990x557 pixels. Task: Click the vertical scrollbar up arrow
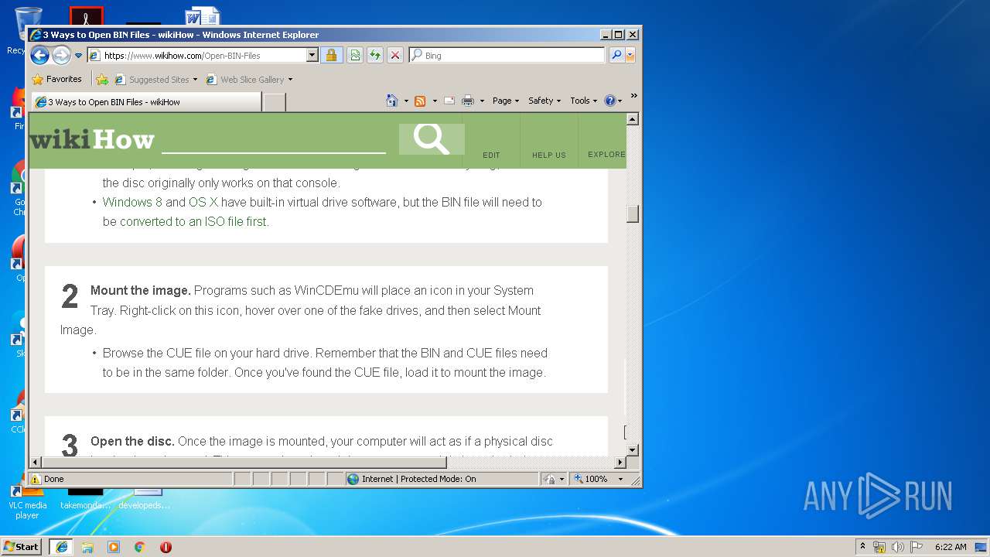[x=633, y=119]
